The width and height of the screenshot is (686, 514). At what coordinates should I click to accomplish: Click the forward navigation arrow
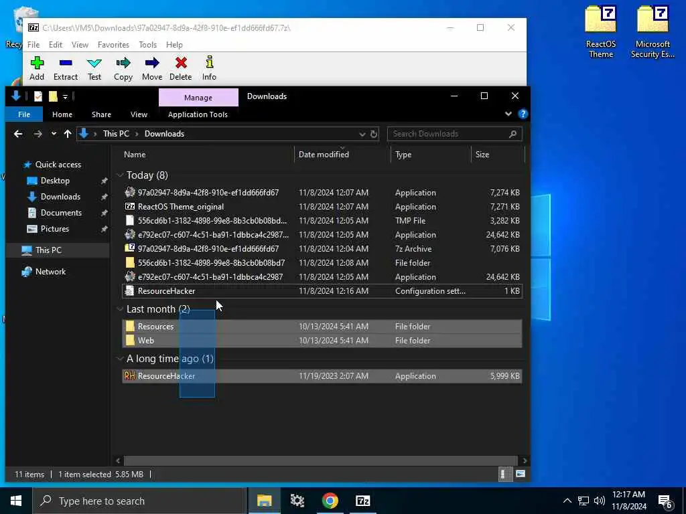tap(38, 134)
